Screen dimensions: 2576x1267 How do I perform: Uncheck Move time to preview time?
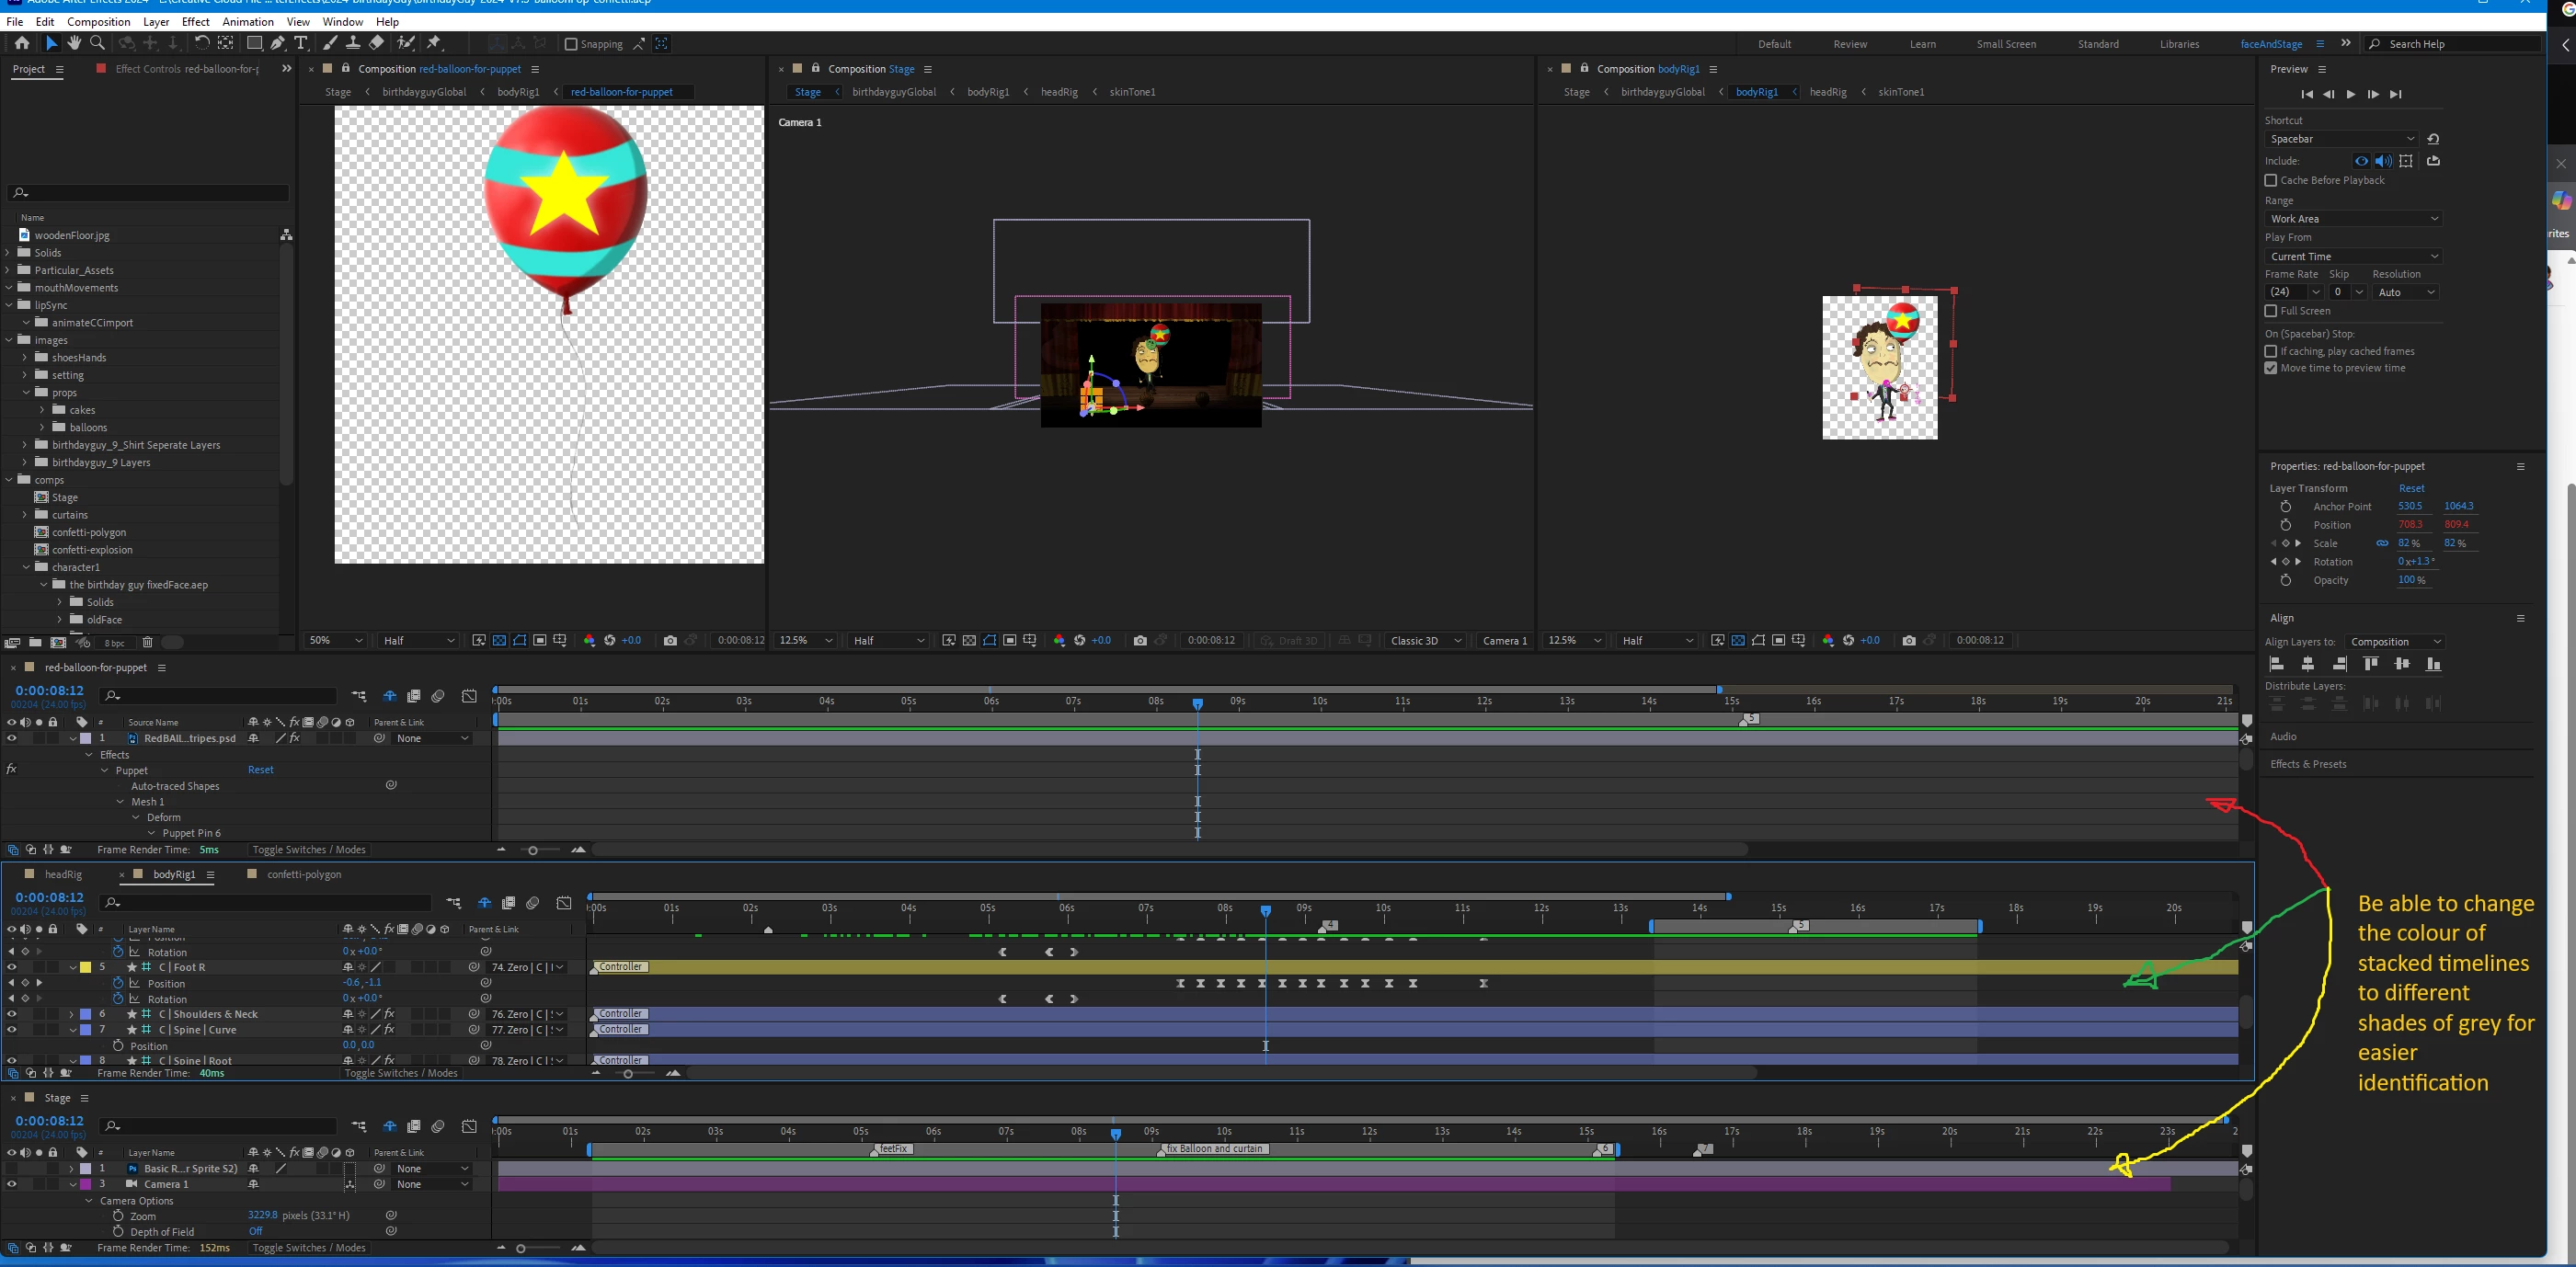tap(2271, 368)
